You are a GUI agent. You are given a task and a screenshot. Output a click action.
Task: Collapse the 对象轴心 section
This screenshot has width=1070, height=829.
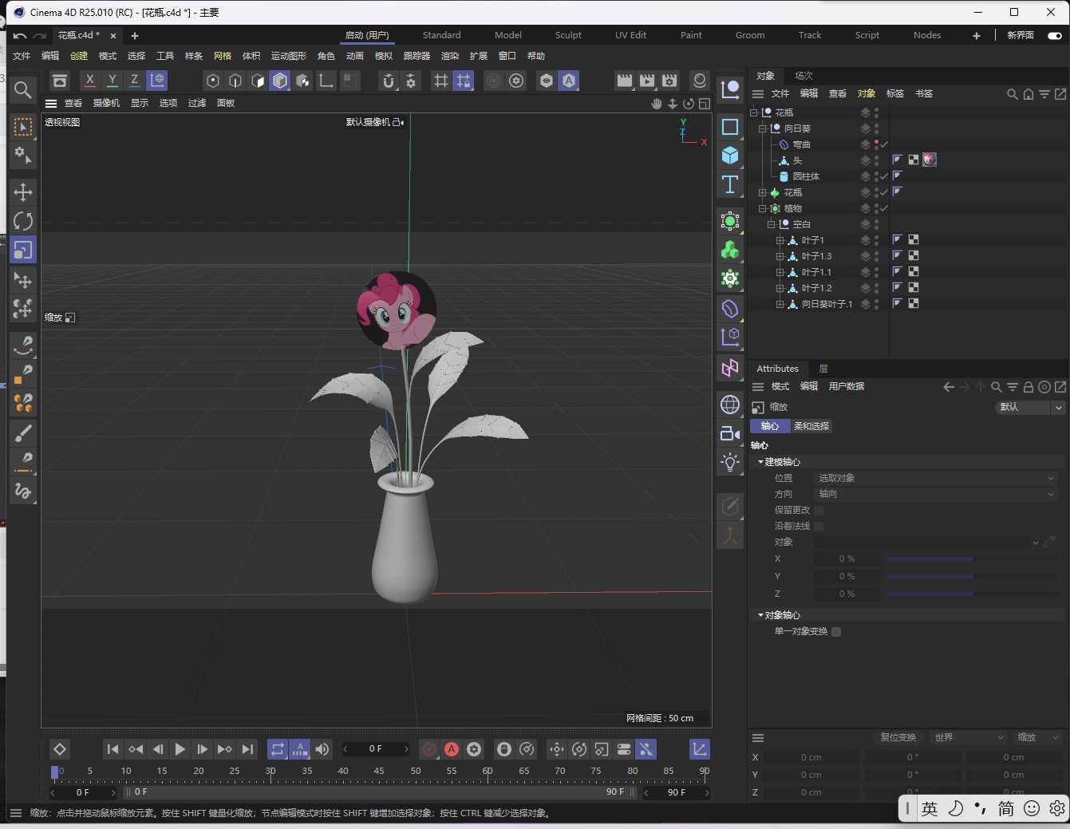[760, 615]
